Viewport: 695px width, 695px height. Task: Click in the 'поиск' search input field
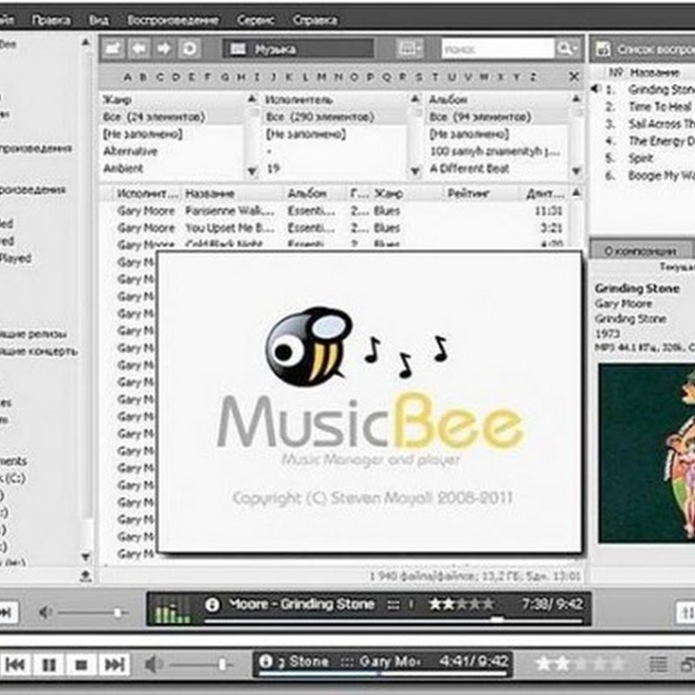pos(498,49)
